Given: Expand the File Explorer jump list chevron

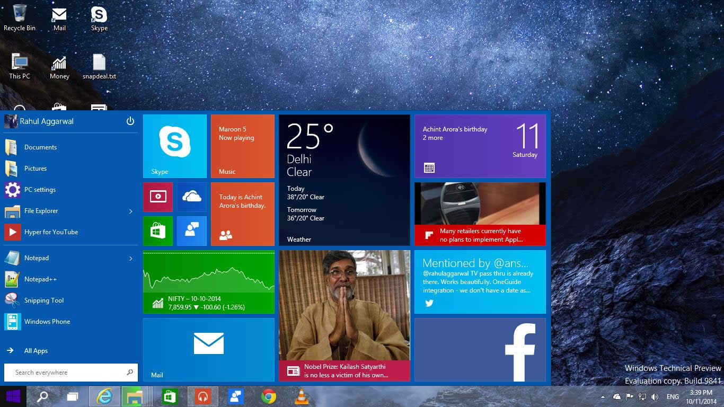Looking at the screenshot, I should coord(130,211).
